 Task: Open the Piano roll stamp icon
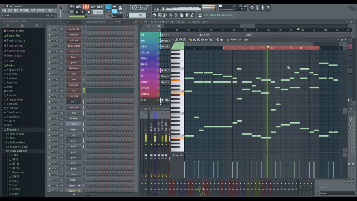[184, 40]
